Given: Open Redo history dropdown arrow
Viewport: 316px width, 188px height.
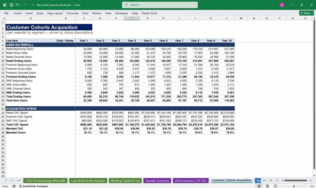Looking at the screenshot, I should click(29, 5).
